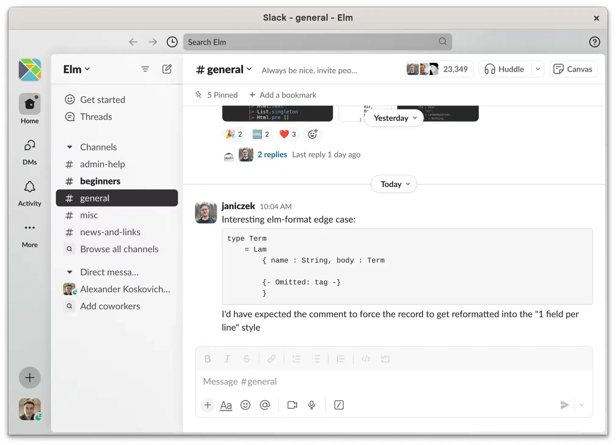Insert a blockquote
This screenshot has height=445, width=616.
pos(341,359)
